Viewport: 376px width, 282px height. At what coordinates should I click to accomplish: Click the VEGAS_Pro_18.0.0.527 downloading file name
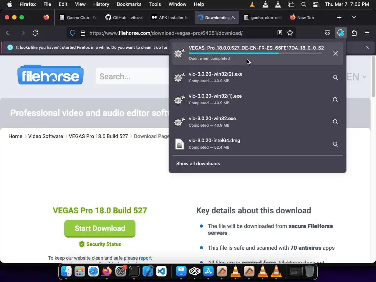(x=256, y=48)
